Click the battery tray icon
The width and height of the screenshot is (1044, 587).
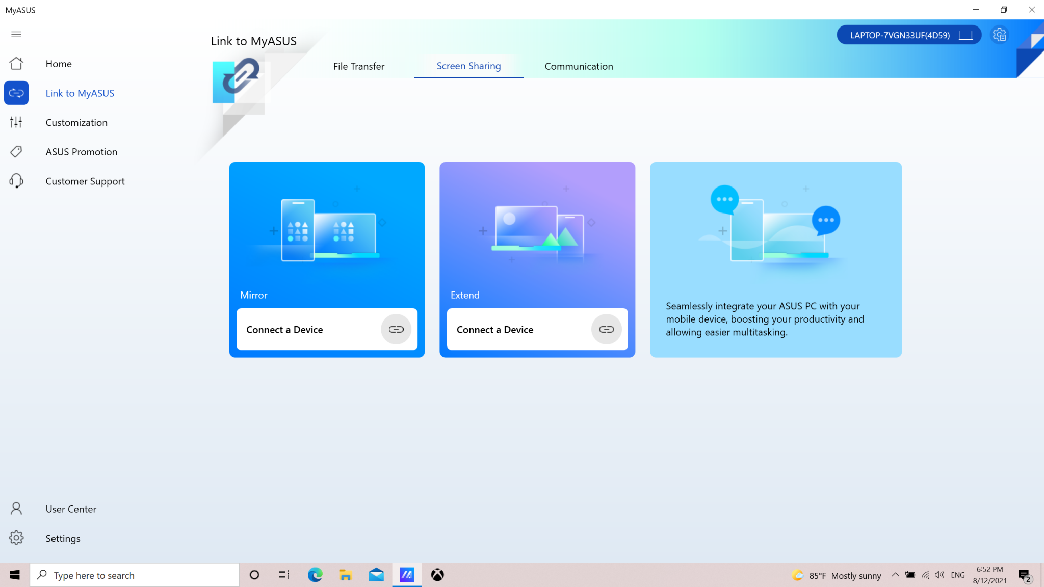910,575
